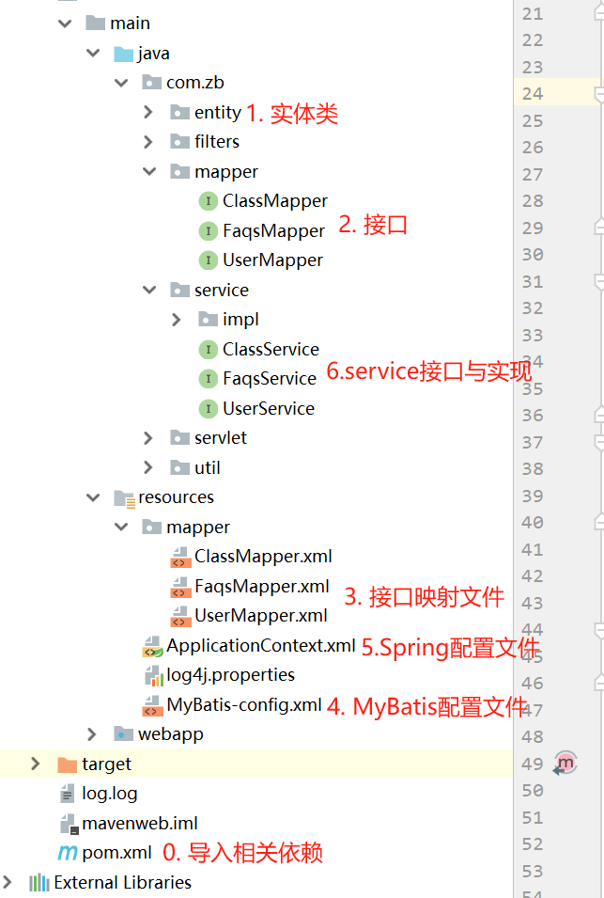Click the impl package icon

coord(208,320)
